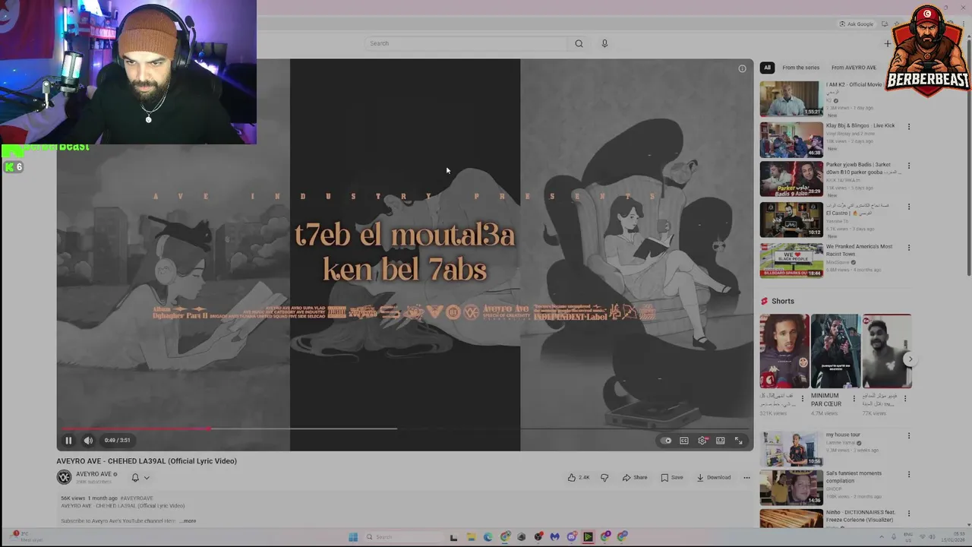Screen dimensions: 972x547
Task: Show the video info card icon
Action: 742,68
